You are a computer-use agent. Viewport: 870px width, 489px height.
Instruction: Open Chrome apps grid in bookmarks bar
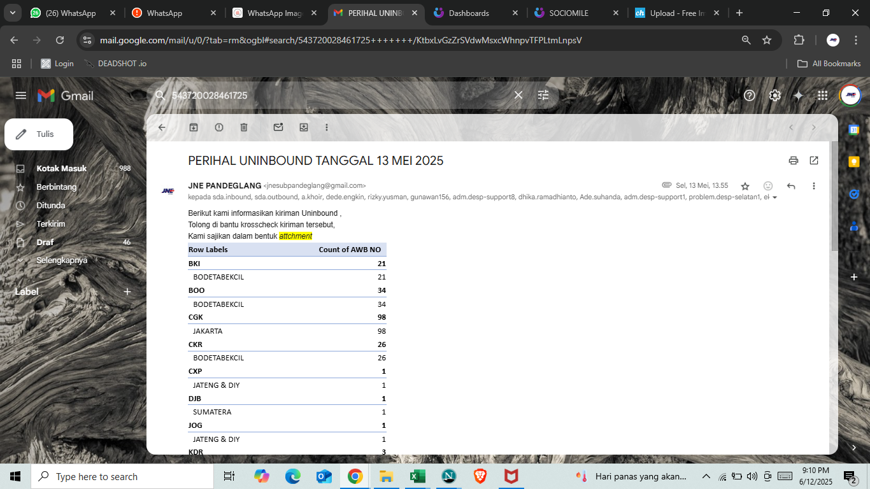point(17,64)
